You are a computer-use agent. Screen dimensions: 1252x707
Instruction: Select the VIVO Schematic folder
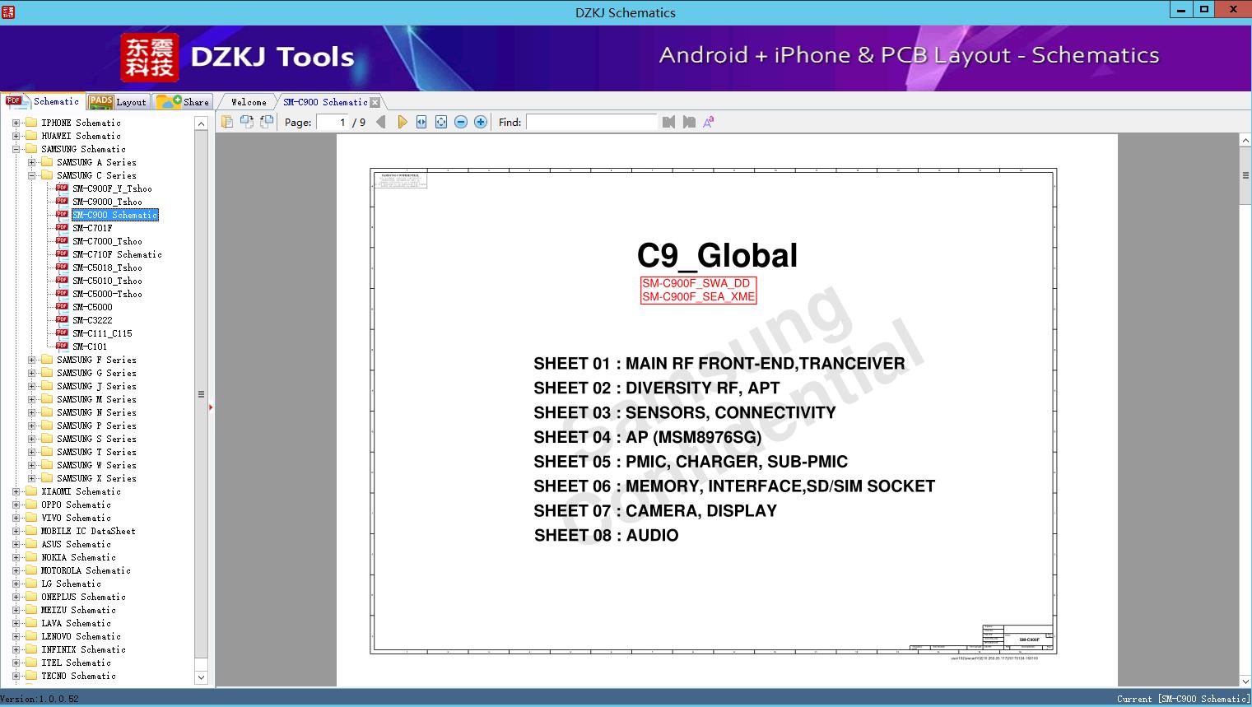[76, 518]
